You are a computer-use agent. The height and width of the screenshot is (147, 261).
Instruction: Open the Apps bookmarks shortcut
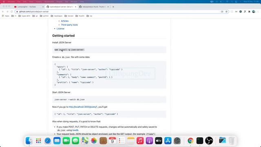(x=5, y=16)
